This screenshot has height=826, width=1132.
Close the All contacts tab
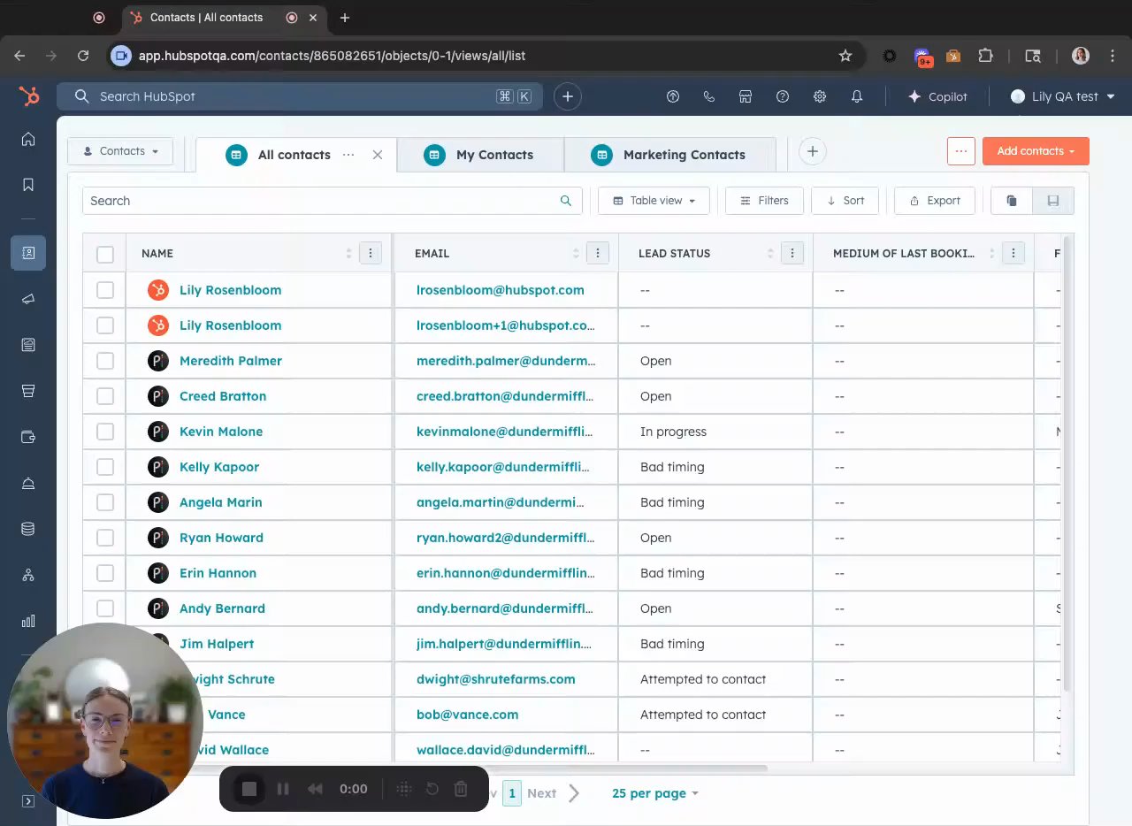pos(378,155)
